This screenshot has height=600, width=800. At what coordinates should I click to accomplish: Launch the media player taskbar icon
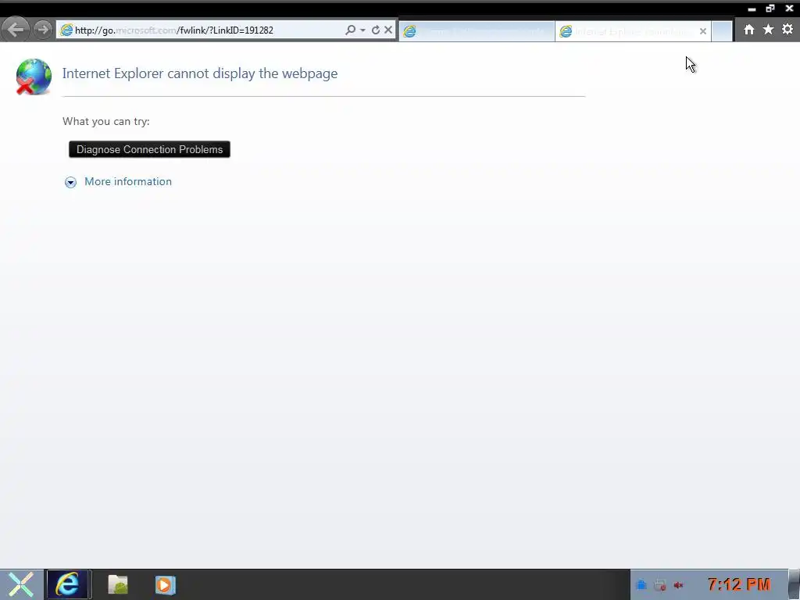point(166,584)
